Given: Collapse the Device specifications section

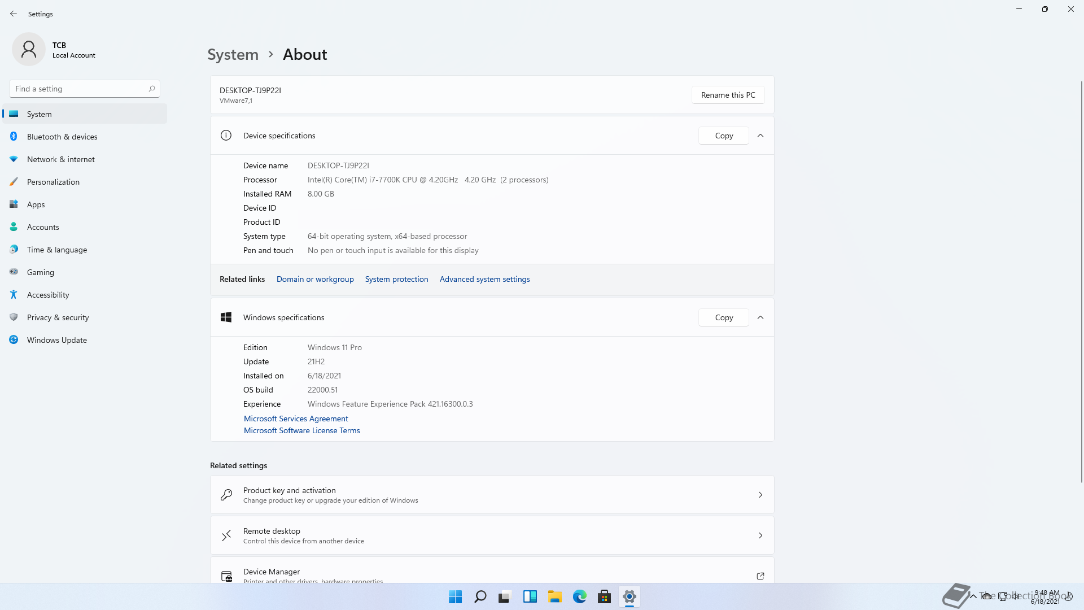Looking at the screenshot, I should [x=760, y=136].
